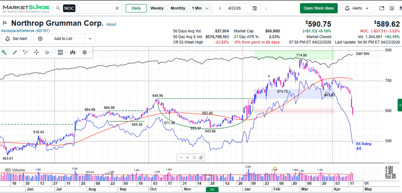The image size is (402, 193).
Task: Zoom in with the plus icon
Action: point(188,157)
